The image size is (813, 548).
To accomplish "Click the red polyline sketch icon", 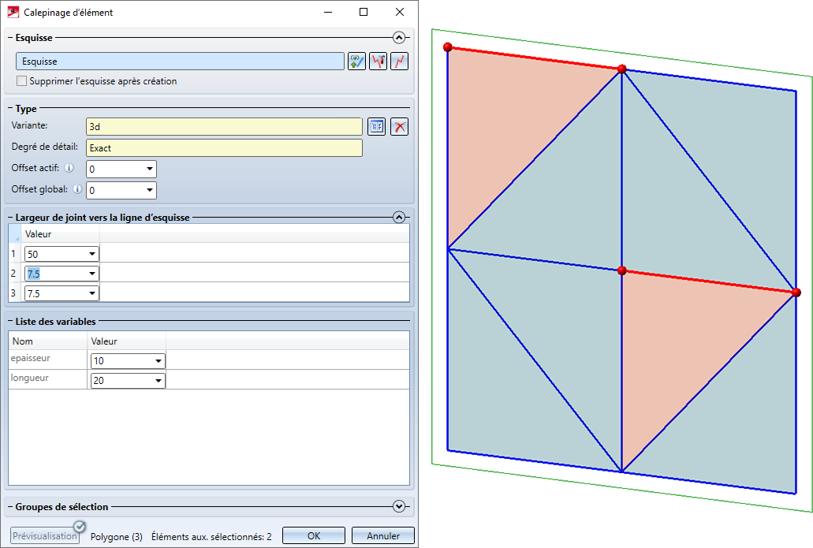I will click(400, 62).
